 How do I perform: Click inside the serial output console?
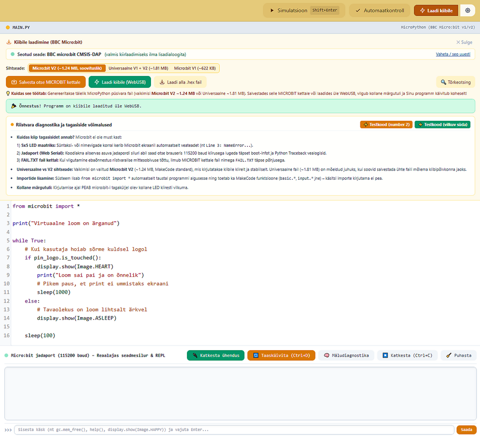coord(240,394)
